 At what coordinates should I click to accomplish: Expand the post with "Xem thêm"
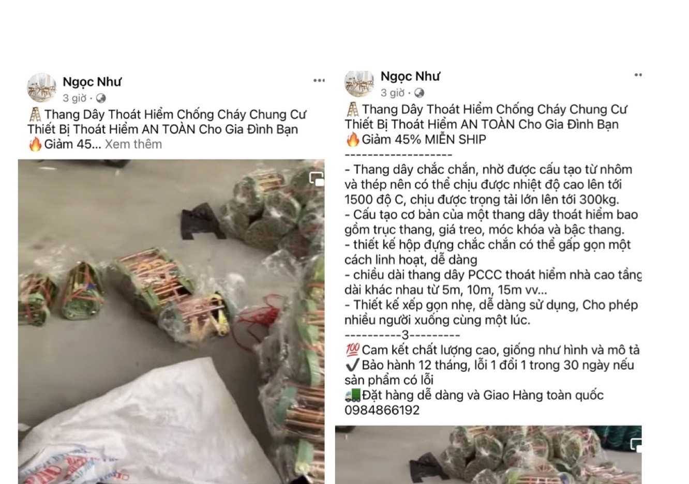click(x=133, y=144)
